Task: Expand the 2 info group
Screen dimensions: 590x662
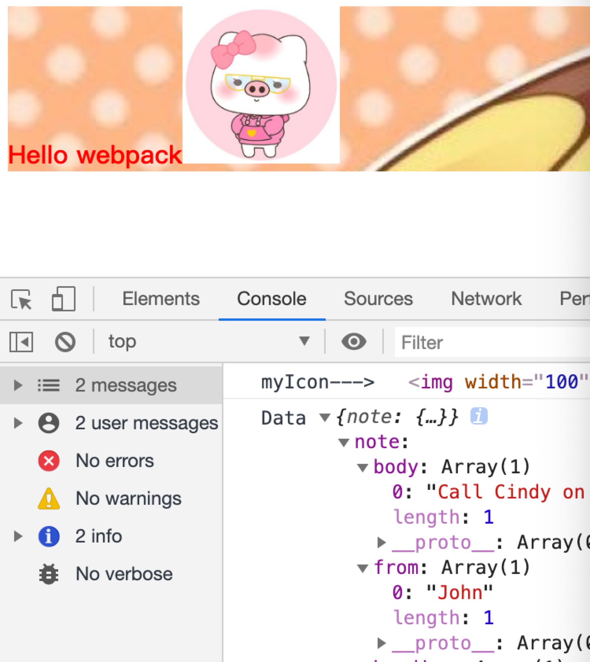Action: point(18,536)
